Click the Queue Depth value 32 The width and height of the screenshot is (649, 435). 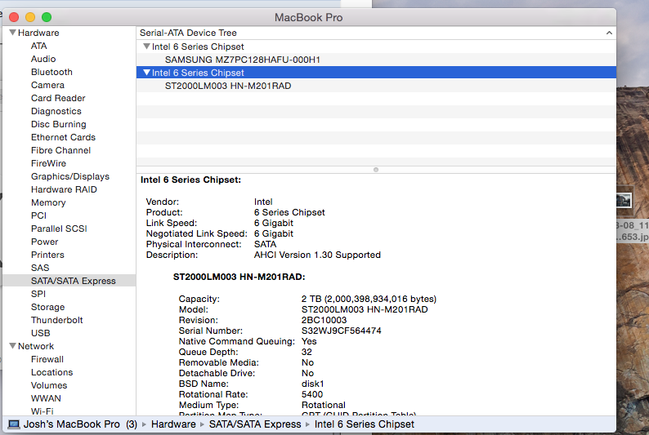click(307, 352)
